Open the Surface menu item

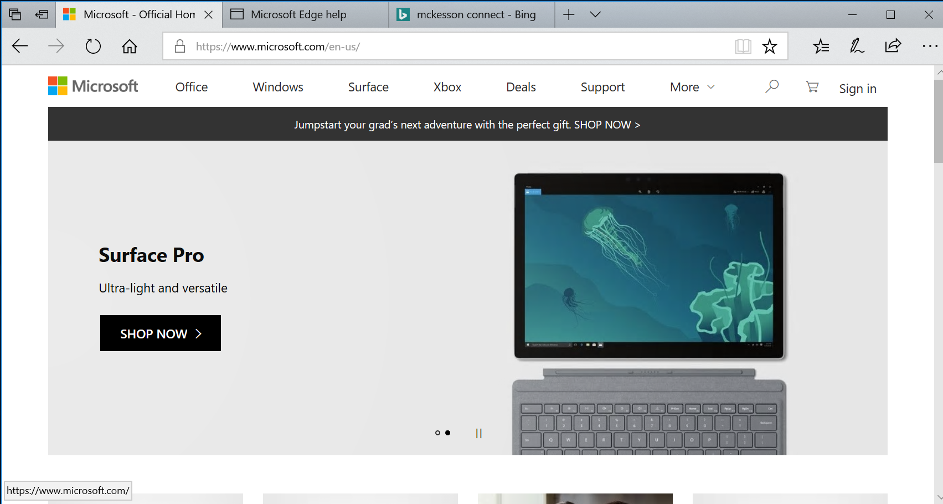368,87
